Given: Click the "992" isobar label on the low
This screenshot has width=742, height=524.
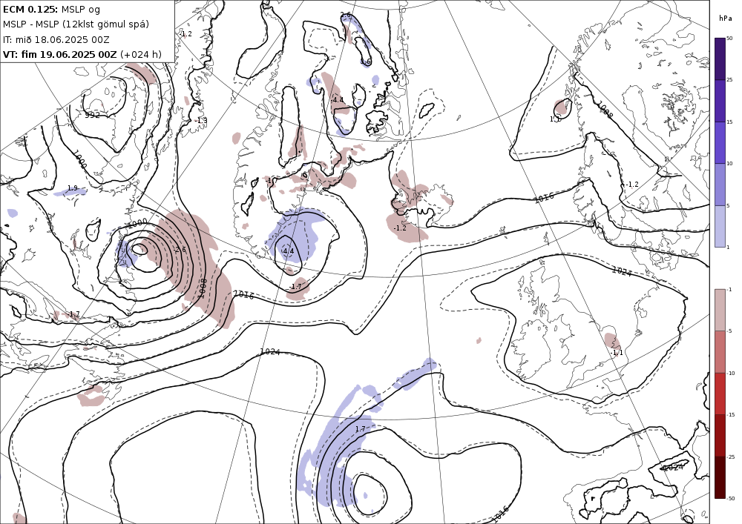Looking at the screenshot, I should pyautogui.click(x=92, y=115).
